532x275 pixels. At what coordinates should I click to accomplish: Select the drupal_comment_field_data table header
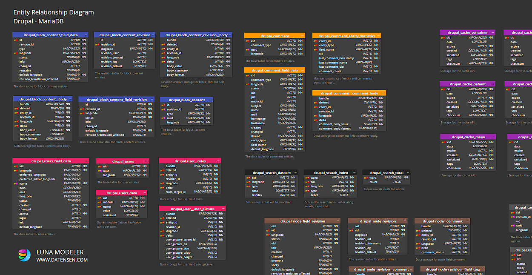[275, 70]
